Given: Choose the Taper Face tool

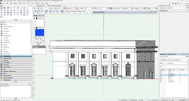Looking at the screenshot, I should click(x=6, y=31).
